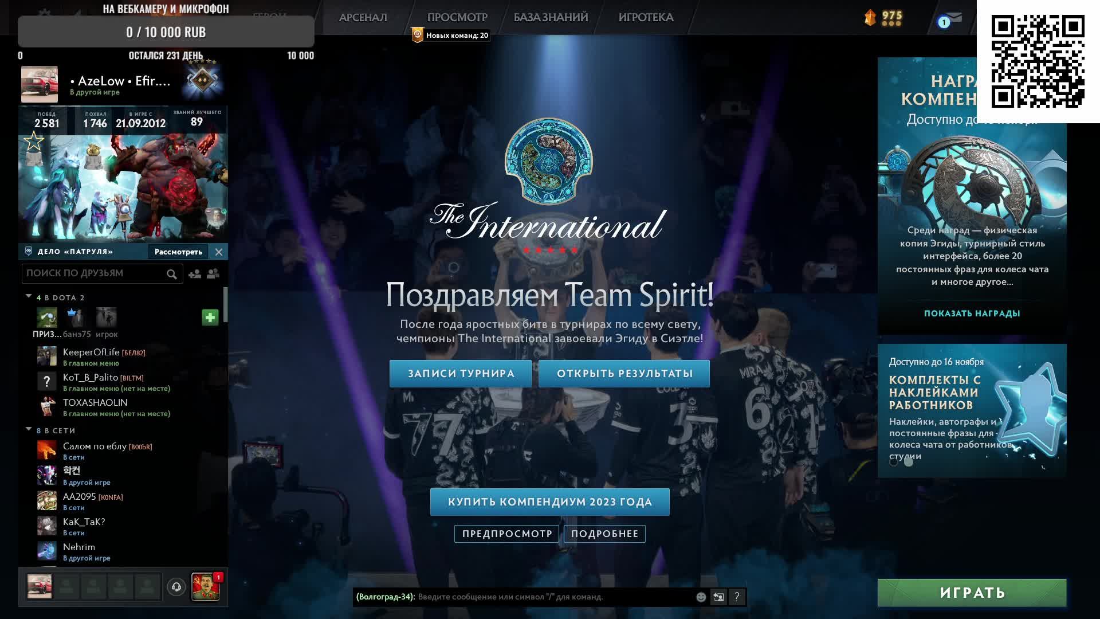Dismiss the Overwatch case notification
1100x619 pixels.
219,252
